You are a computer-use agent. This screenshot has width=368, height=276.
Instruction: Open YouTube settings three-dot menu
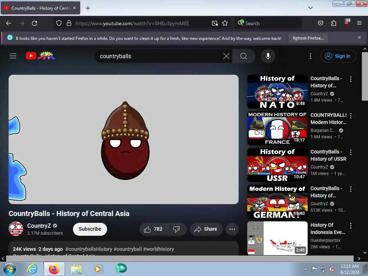click(310, 56)
